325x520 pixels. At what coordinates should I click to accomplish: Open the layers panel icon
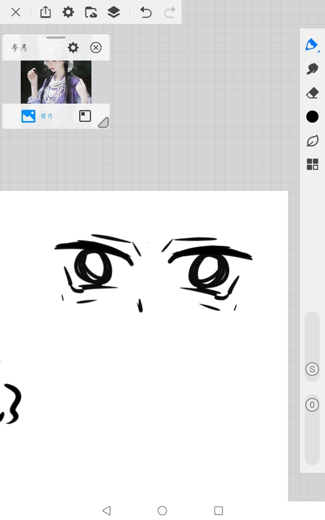pos(114,12)
